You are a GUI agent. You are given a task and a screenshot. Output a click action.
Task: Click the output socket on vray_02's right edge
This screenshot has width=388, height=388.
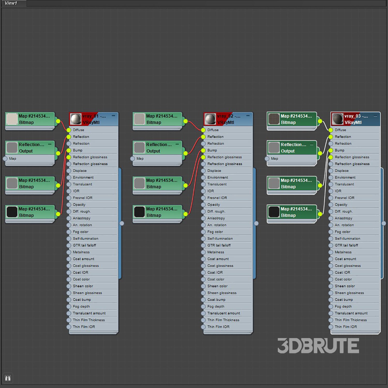(256, 223)
